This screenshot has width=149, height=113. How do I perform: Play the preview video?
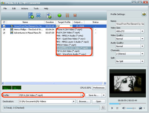coord(112,108)
